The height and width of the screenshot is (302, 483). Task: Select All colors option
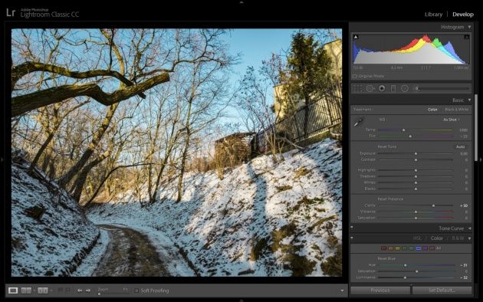(439, 248)
